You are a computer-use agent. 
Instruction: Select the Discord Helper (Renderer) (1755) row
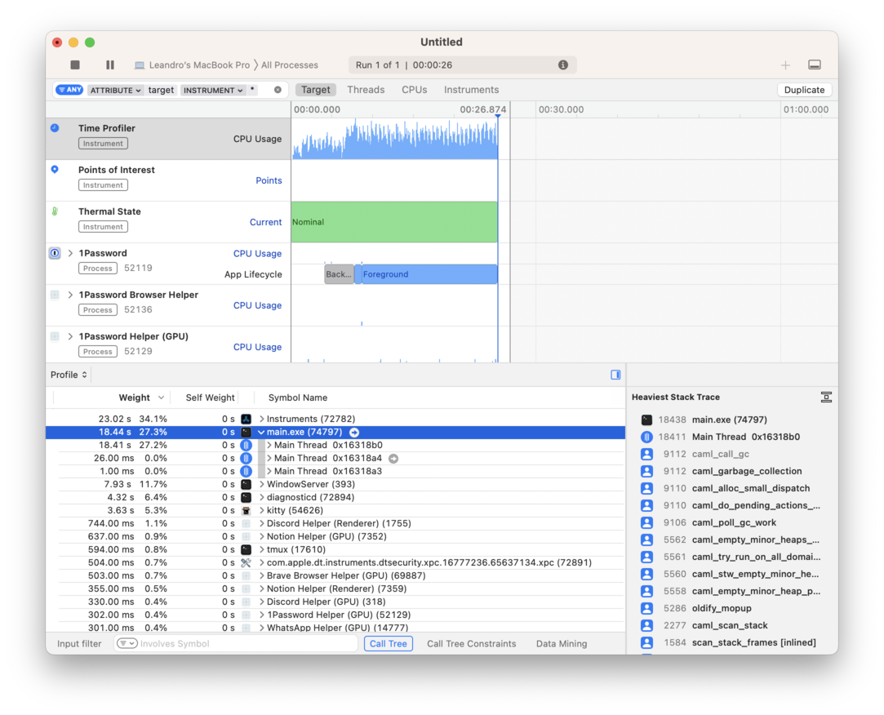point(335,523)
